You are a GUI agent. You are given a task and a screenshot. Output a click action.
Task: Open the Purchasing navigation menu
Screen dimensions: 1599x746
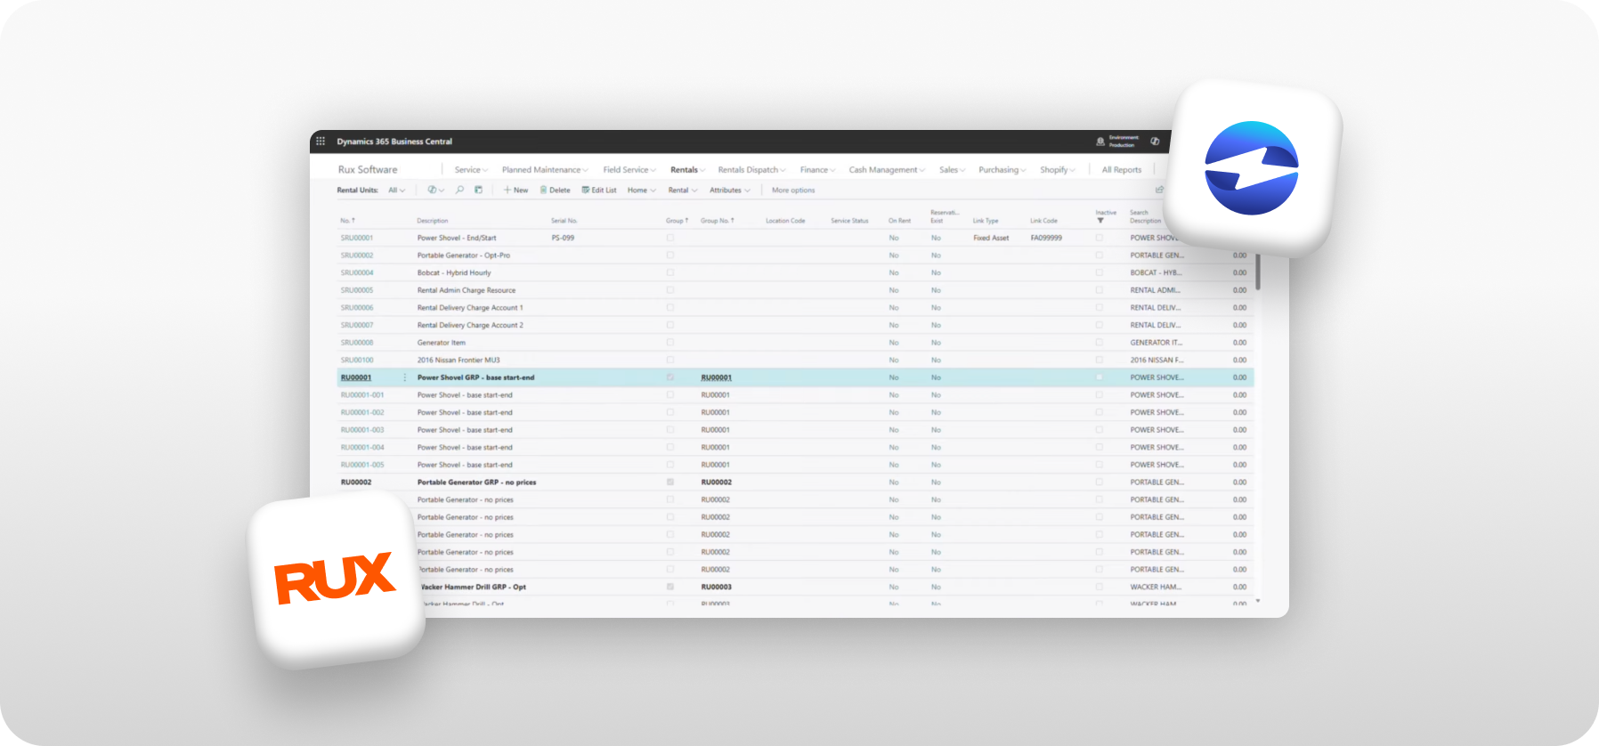tap(1002, 169)
